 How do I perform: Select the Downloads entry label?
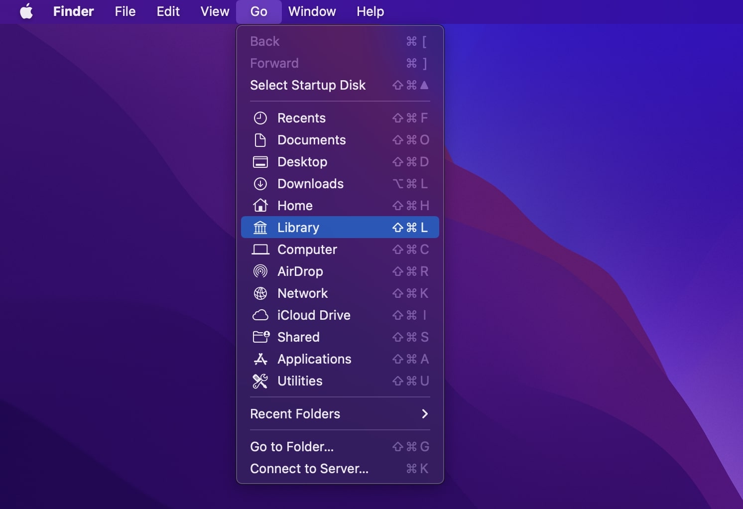[x=311, y=184]
